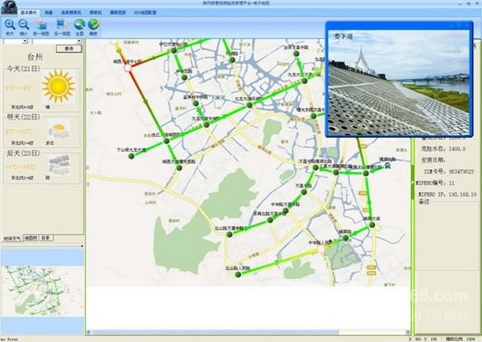Click the full extent globe icon
482x342 pixels.
[x=80, y=25]
